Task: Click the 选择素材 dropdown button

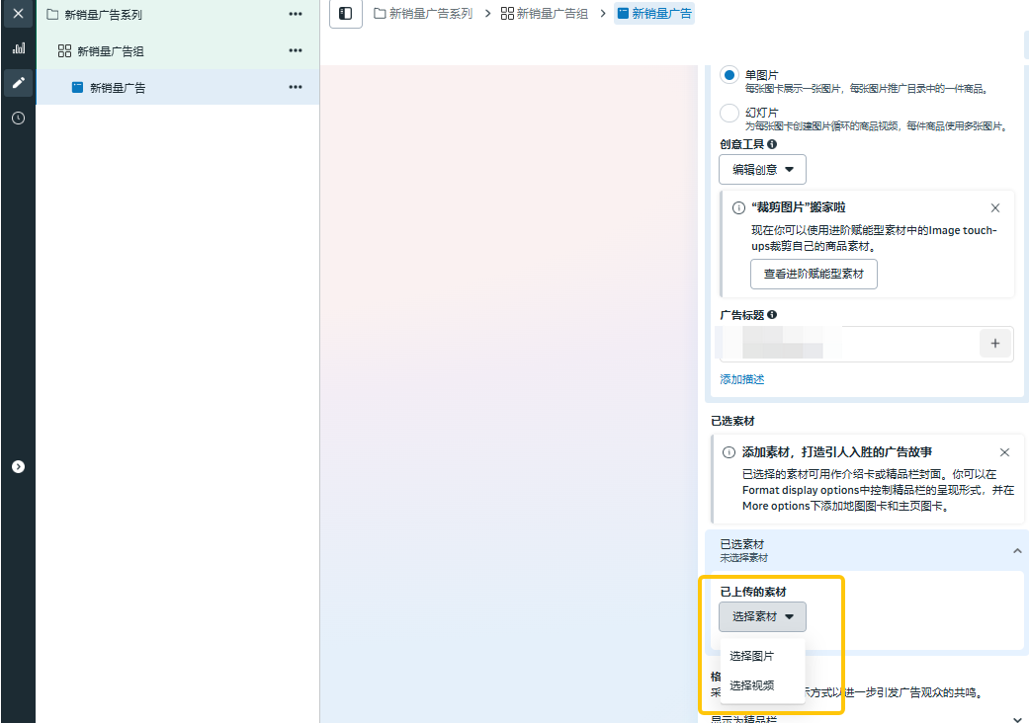Action: pos(762,616)
